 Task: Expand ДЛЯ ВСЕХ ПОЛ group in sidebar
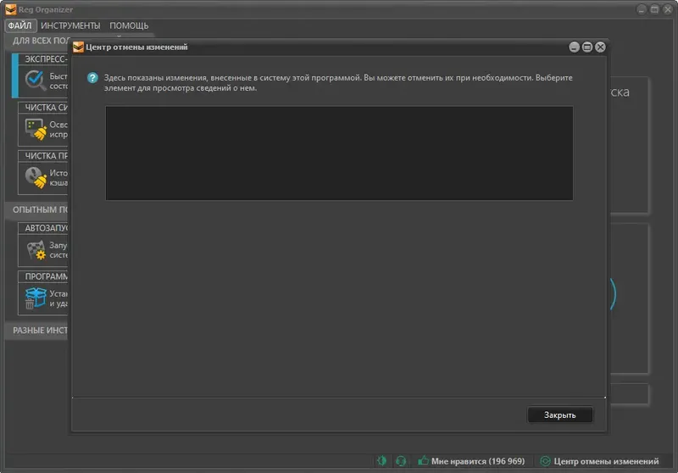[x=36, y=41]
